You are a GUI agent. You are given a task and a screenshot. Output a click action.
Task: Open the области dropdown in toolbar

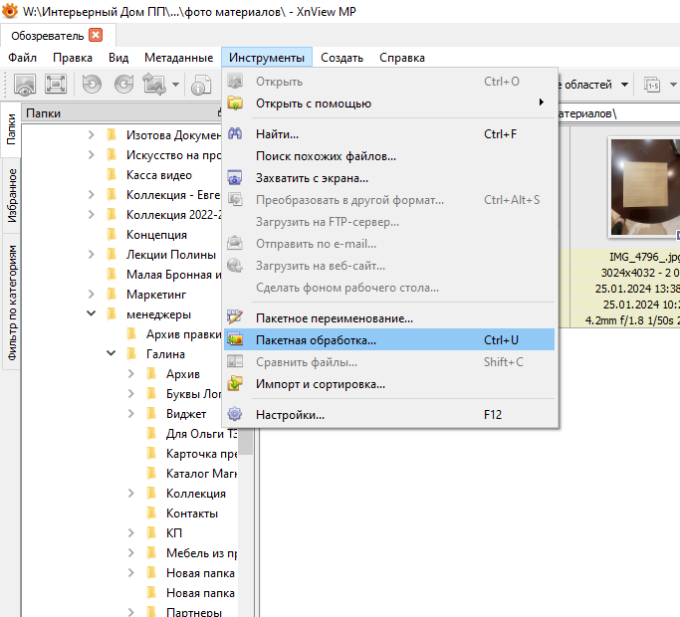624,85
